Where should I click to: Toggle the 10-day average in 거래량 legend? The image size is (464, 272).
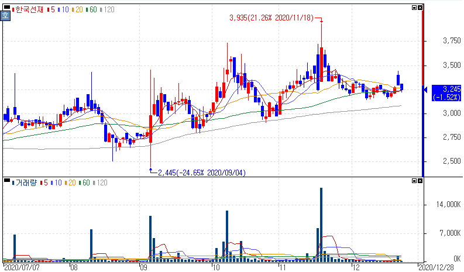(56, 183)
